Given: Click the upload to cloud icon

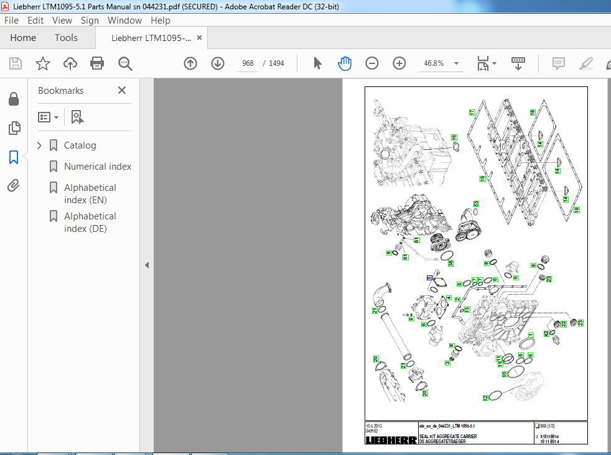Looking at the screenshot, I should (70, 63).
